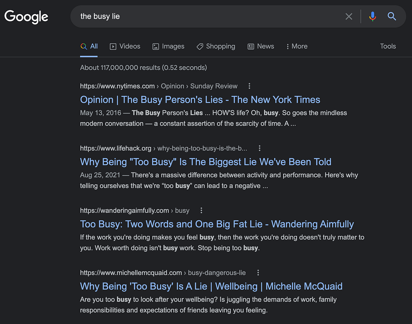Screen dimensions: 412x324
Task: Click the snippet starting 'If the work you're doing'
Action: (222, 243)
